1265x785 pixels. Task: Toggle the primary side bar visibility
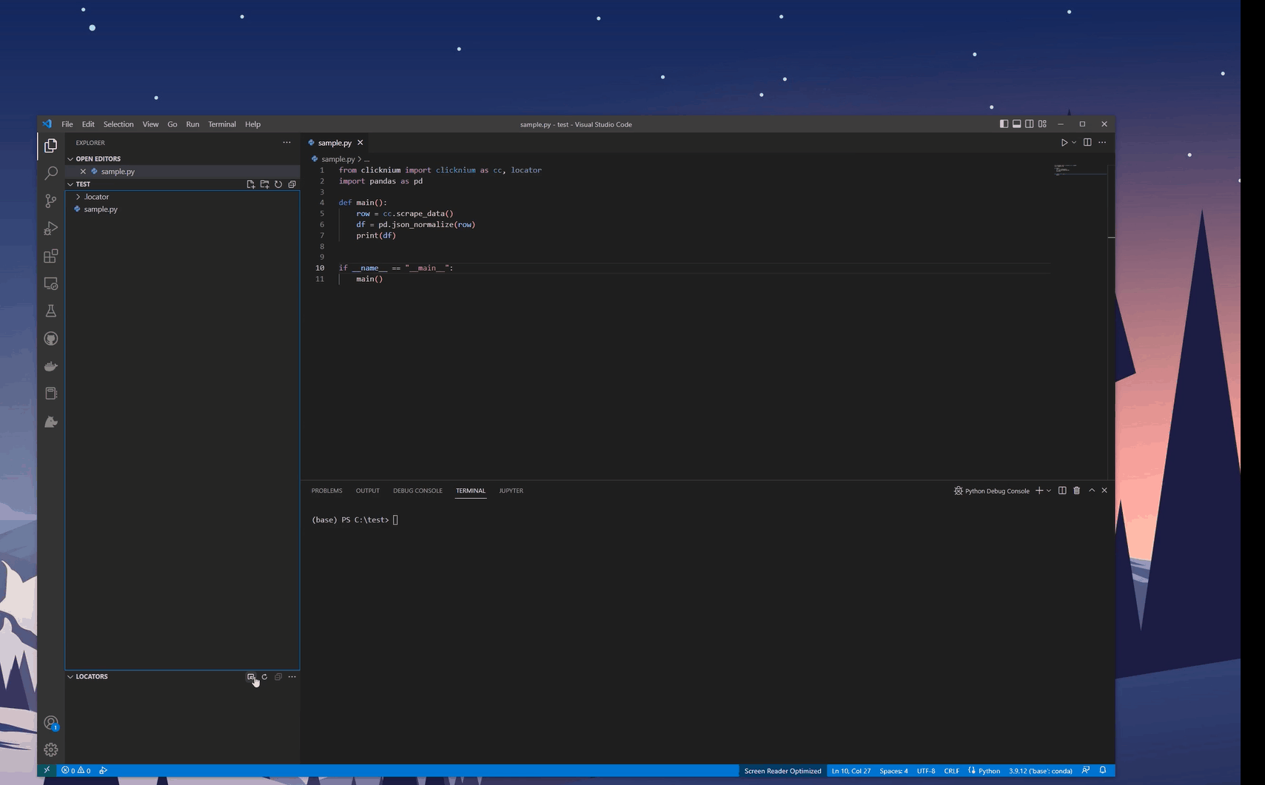(x=1004, y=124)
